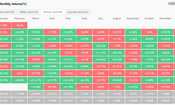Click the April column header

[52, 18]
